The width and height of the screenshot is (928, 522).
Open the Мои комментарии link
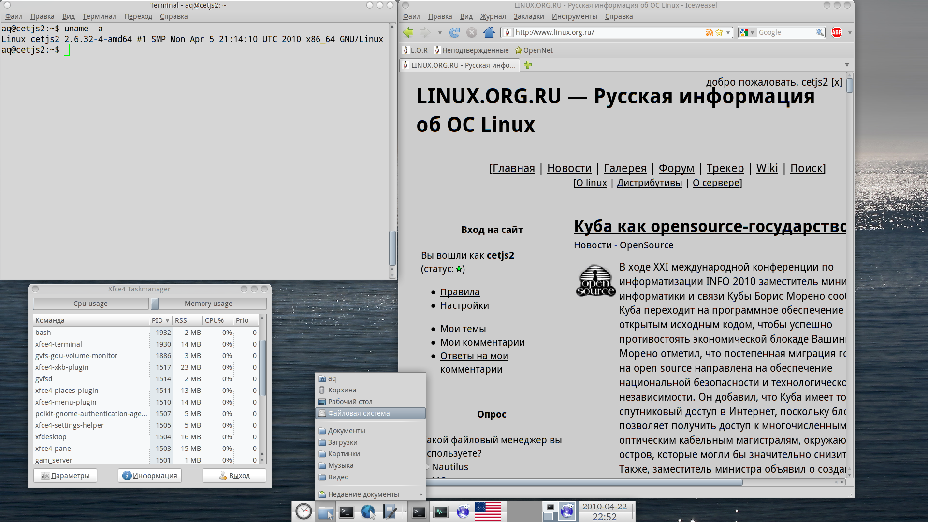[x=482, y=342]
